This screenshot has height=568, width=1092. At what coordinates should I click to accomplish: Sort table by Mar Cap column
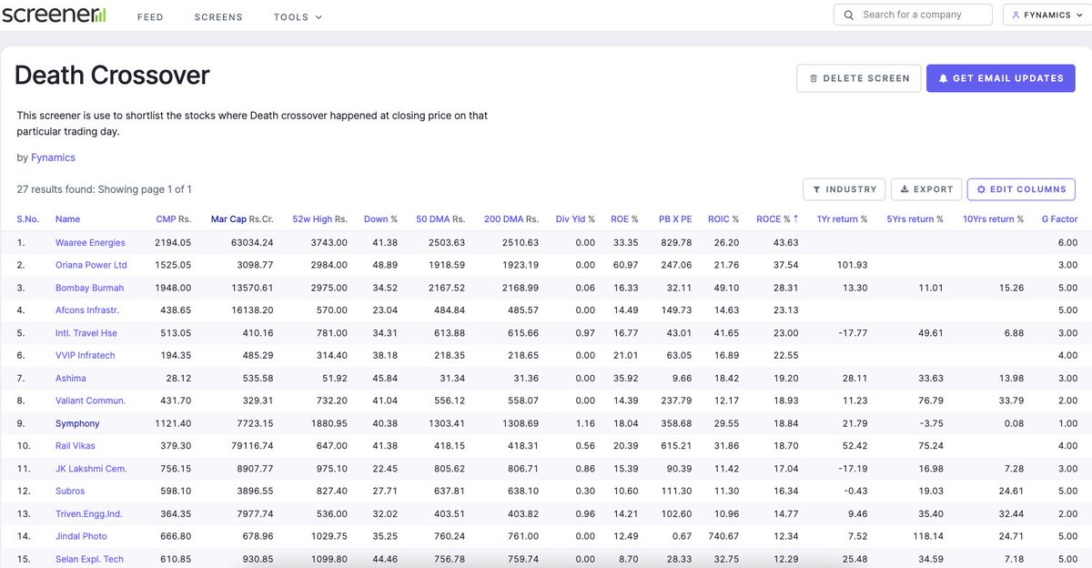click(229, 218)
